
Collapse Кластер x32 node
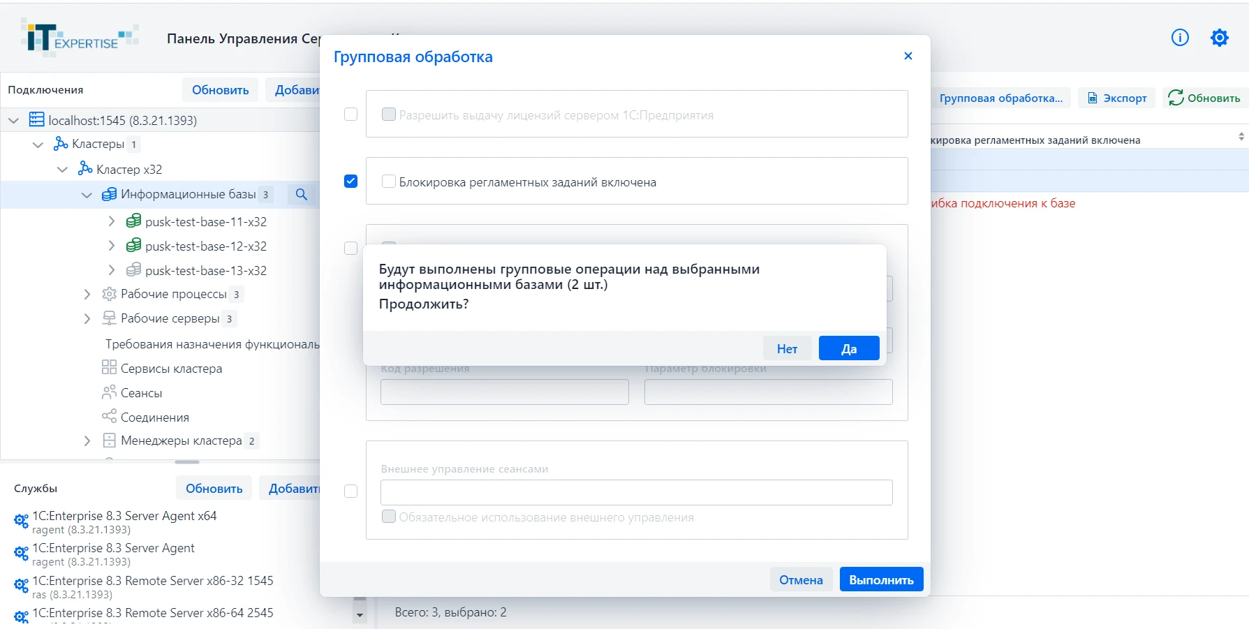tap(62, 169)
